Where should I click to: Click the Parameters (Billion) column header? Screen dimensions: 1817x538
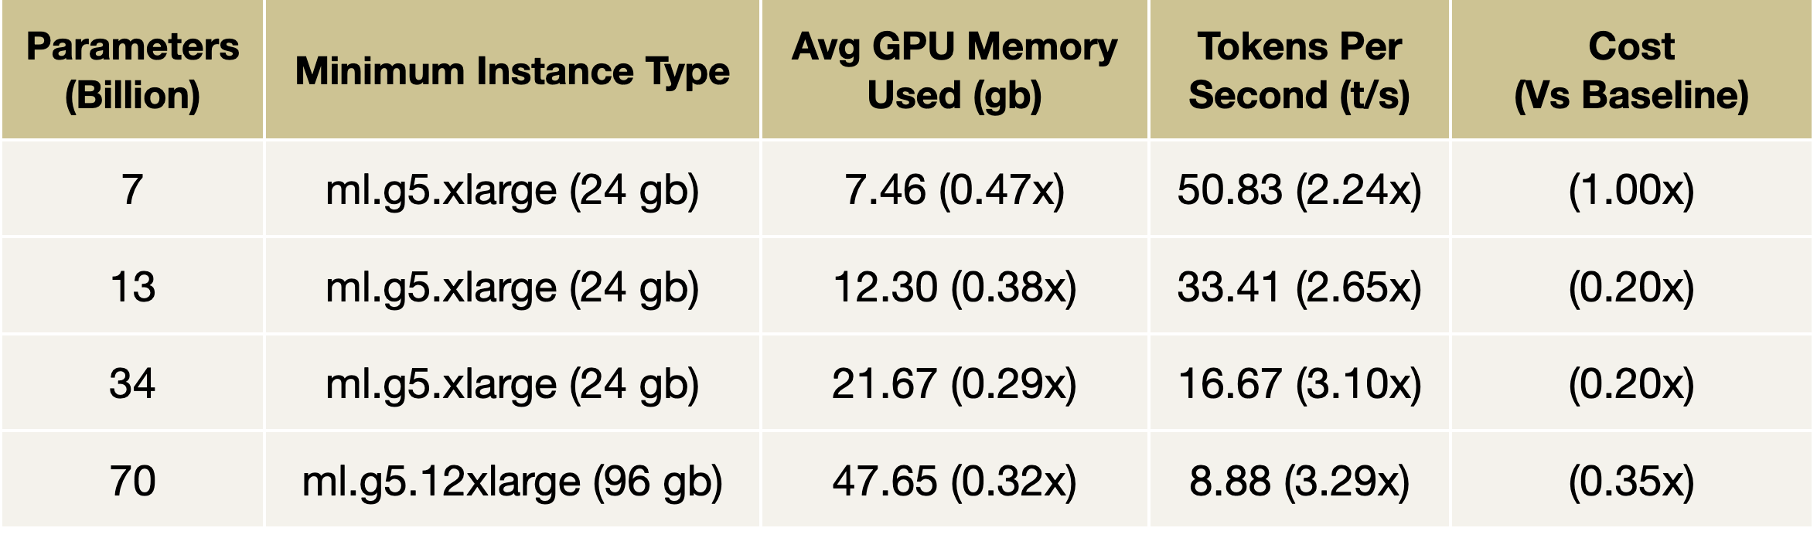[132, 70]
